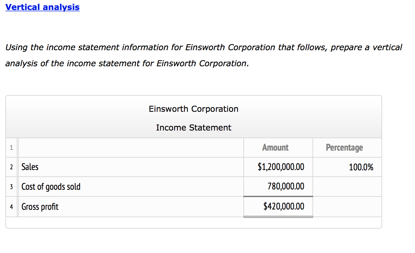Open the Vertical analysis link
Screen dimensions: 415x253
click(42, 7)
